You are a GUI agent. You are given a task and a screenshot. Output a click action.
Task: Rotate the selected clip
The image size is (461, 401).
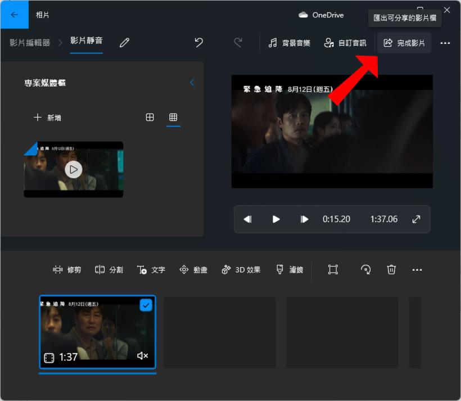(365, 269)
